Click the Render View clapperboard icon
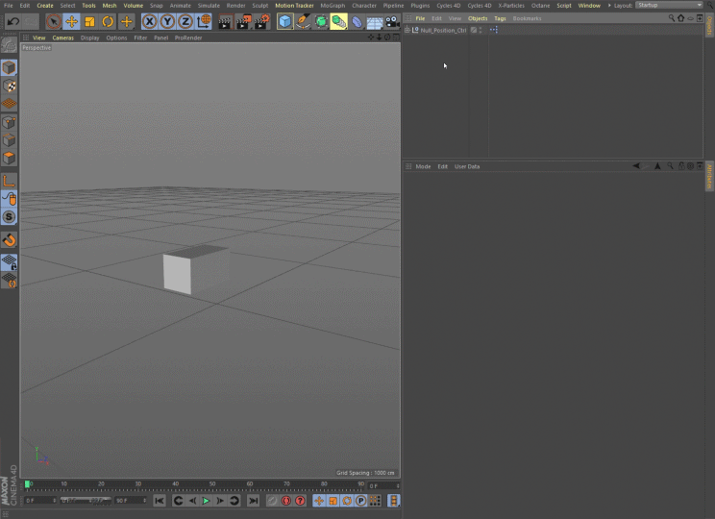The image size is (715, 519). pos(225,21)
